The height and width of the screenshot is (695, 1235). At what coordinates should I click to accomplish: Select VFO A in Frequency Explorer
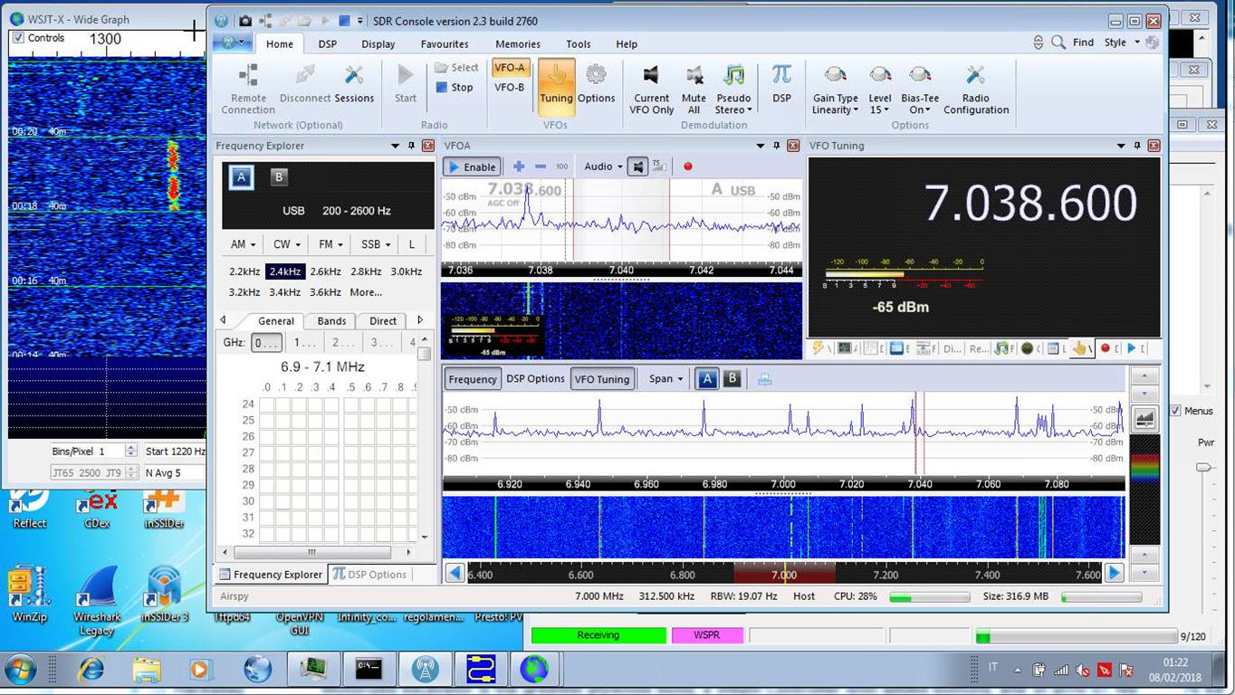pyautogui.click(x=241, y=177)
